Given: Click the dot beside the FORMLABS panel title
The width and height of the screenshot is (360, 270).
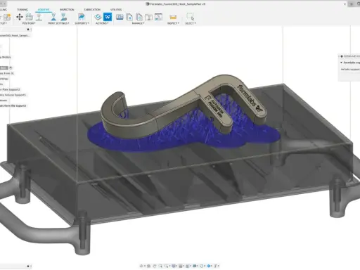Looking at the screenshot, I should 342,56.
